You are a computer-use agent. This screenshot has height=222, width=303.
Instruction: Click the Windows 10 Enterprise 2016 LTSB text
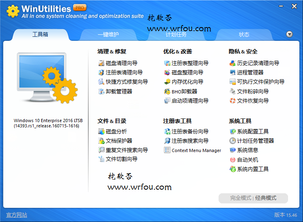(x=48, y=121)
